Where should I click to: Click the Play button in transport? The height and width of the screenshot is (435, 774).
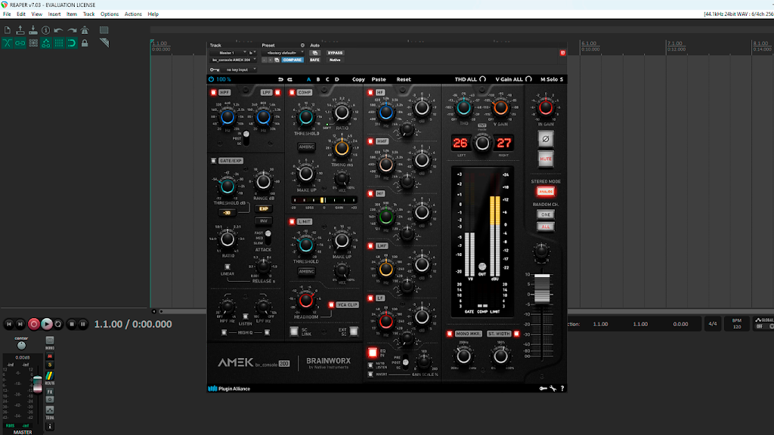[46, 324]
